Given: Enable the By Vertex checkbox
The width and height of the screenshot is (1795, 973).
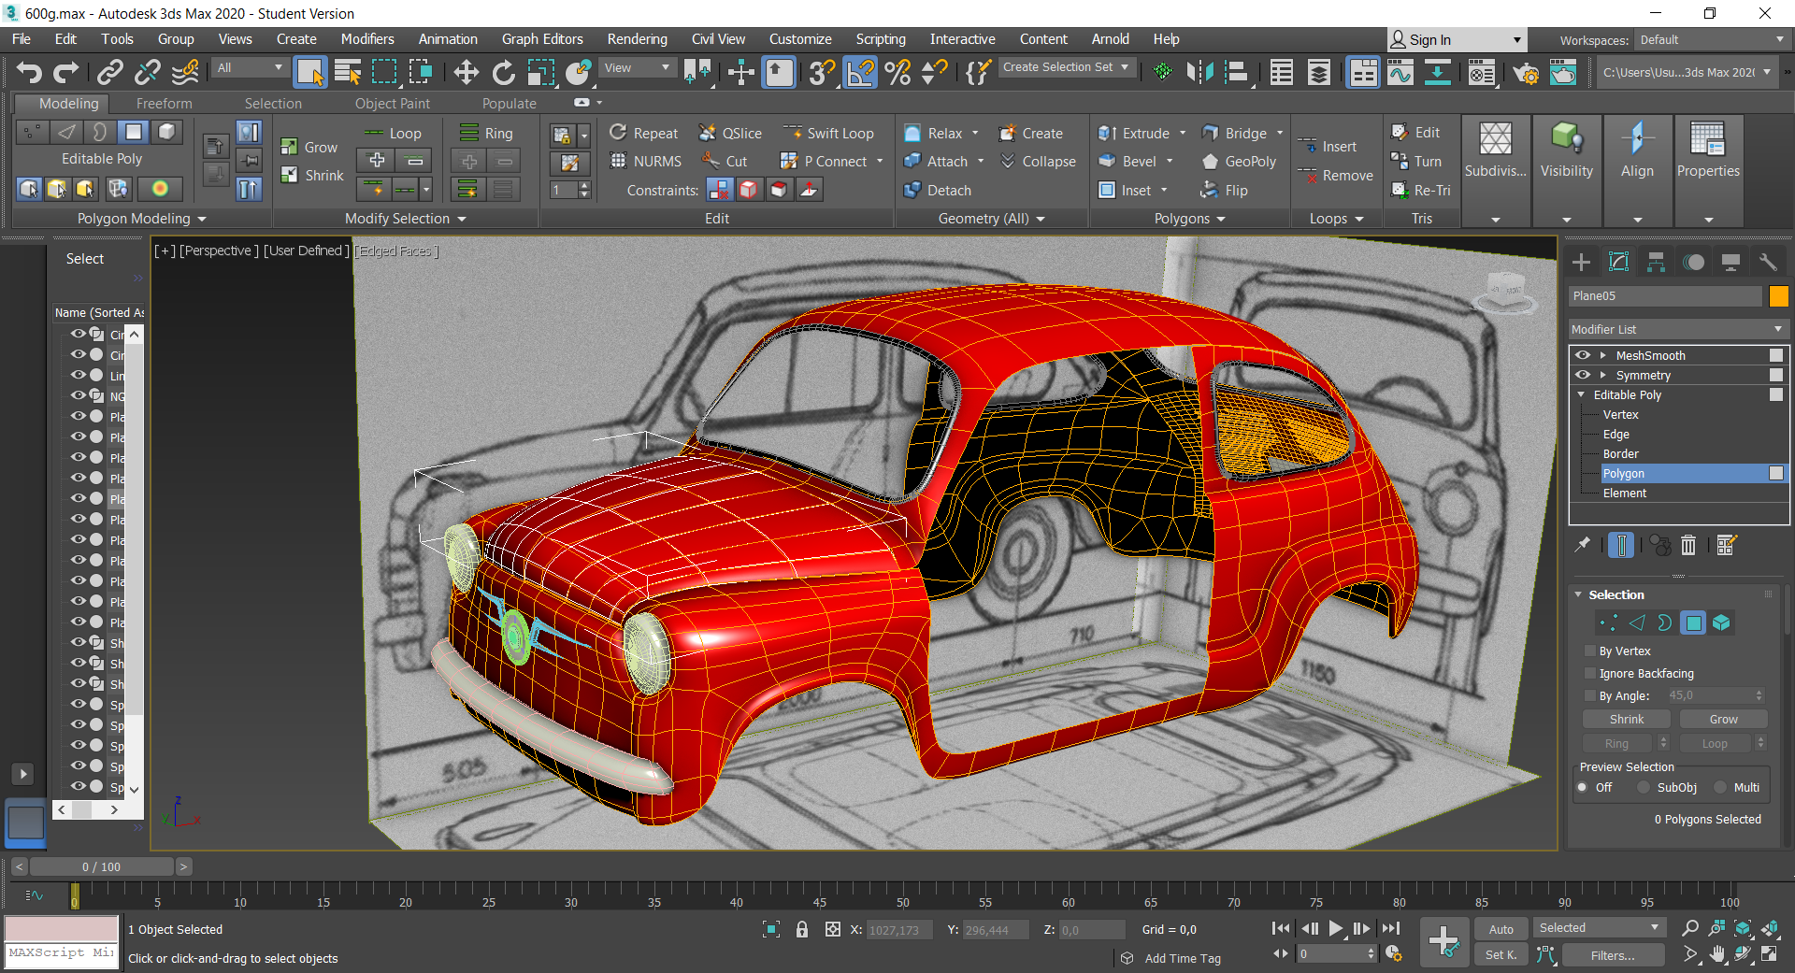Looking at the screenshot, I should 1590,651.
